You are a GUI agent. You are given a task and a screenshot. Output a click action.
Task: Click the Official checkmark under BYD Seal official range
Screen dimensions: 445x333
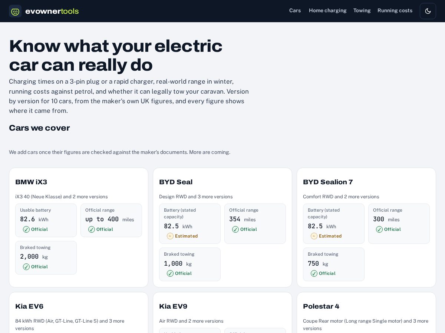tap(235, 229)
